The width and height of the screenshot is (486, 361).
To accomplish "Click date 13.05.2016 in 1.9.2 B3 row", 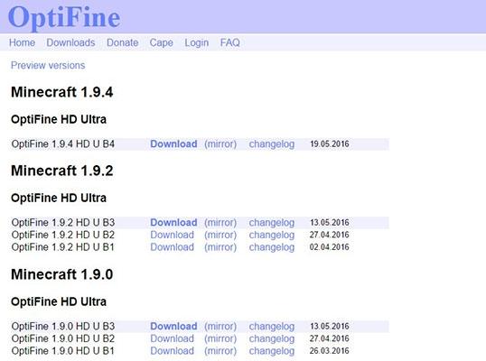I will pyautogui.click(x=330, y=223).
